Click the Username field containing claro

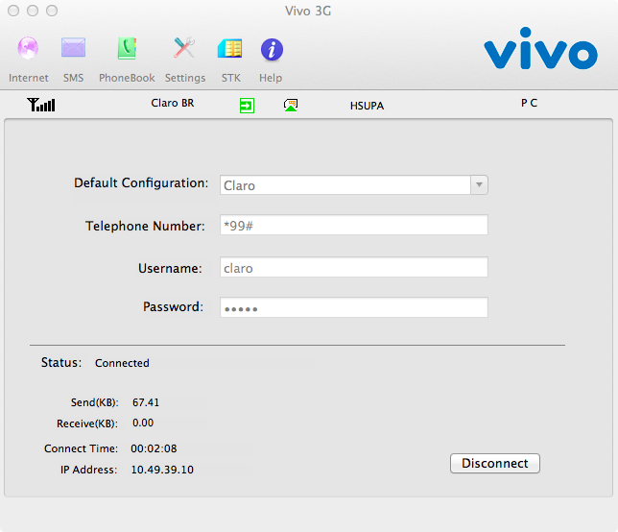(353, 267)
